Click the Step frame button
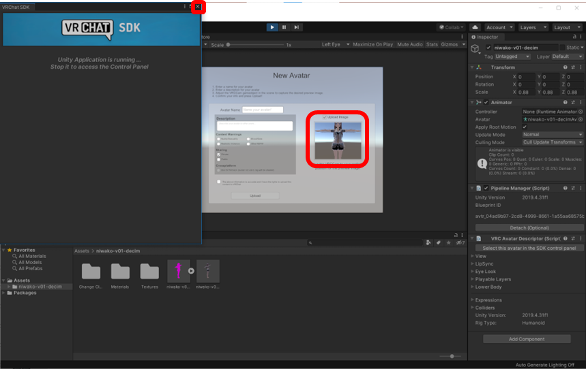 coord(296,27)
